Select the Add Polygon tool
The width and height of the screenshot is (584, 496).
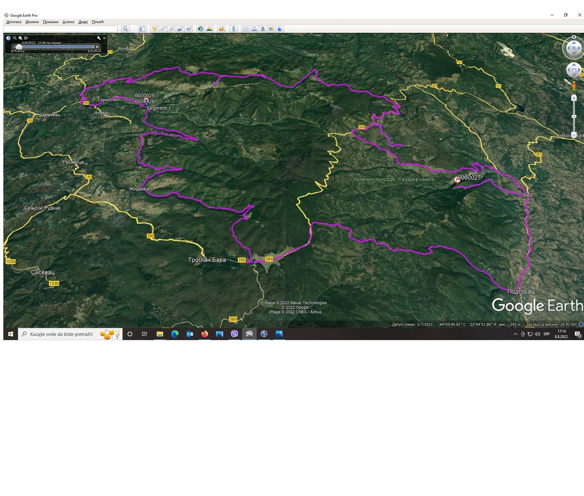coord(163,29)
